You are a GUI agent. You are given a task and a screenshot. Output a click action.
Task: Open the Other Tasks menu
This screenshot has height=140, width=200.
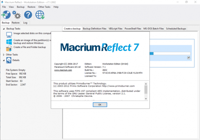(x=44, y=7)
